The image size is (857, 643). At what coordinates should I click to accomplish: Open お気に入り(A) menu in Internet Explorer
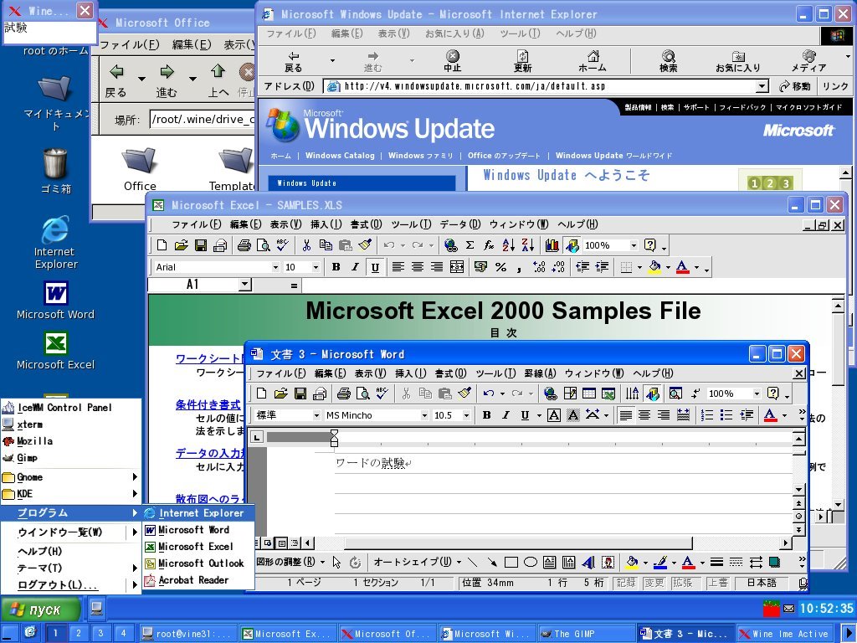[454, 33]
